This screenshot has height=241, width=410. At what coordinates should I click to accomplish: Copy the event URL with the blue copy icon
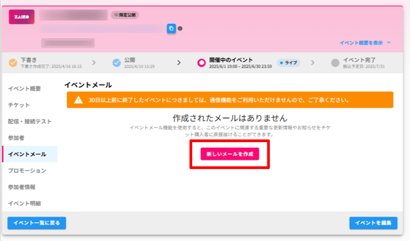[x=172, y=29]
